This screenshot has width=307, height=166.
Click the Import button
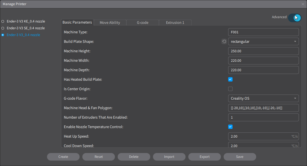pos(169,157)
